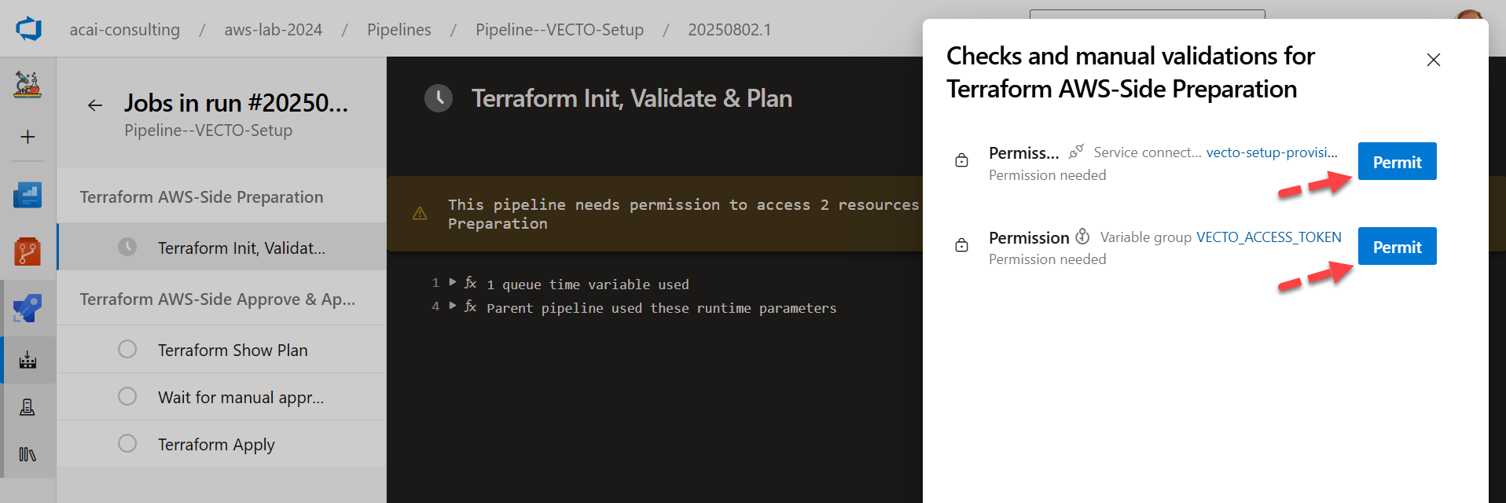Click the clock icon beside Terraform Init, Validate & Plan heading
The image size is (1506, 503).
(439, 98)
